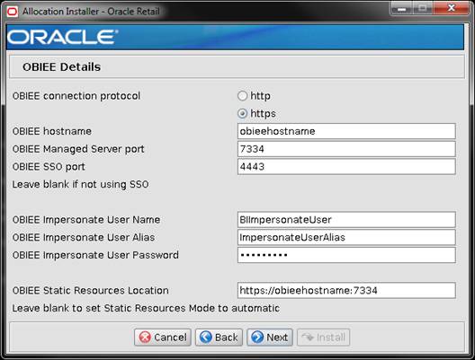This screenshot has height=360, width=475.
Task: Click 'OBIEE connection protocol' label
Action: pos(76,96)
